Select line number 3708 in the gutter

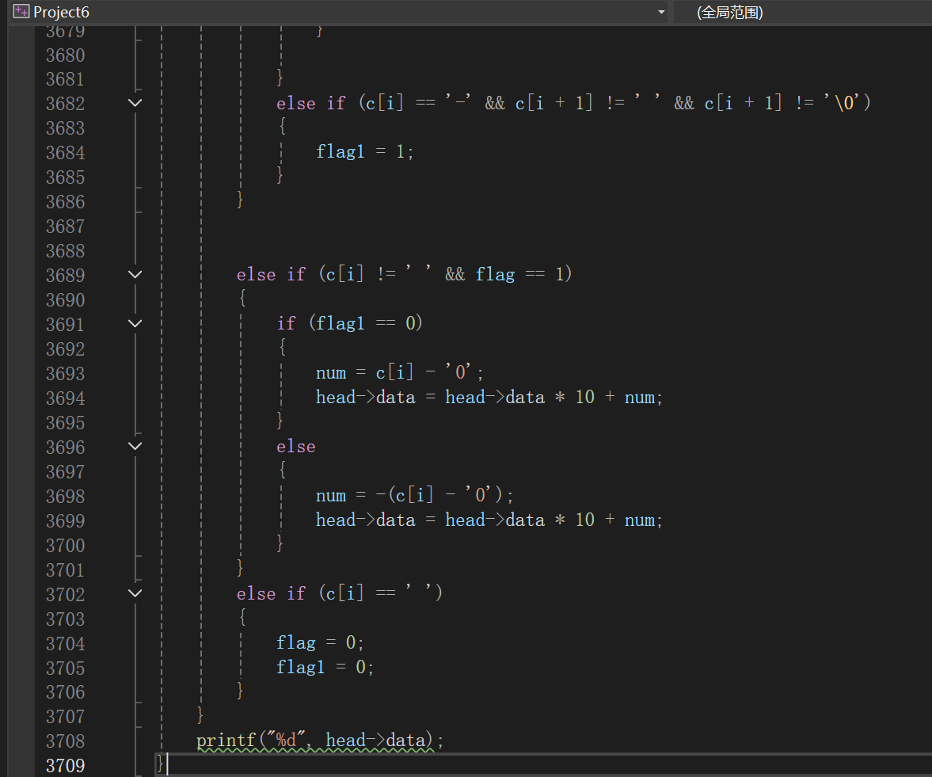point(66,741)
